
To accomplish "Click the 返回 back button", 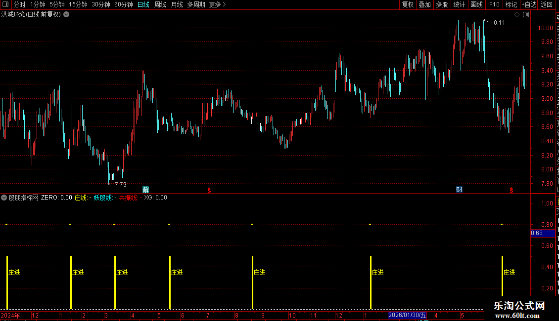I will [x=546, y=4].
